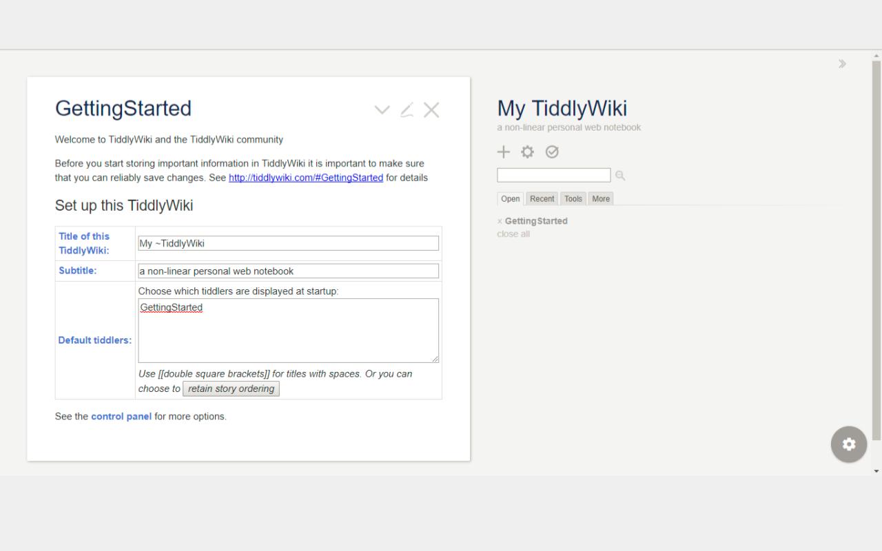Focus the sidebar search input field
882x551 pixels.
554,175
